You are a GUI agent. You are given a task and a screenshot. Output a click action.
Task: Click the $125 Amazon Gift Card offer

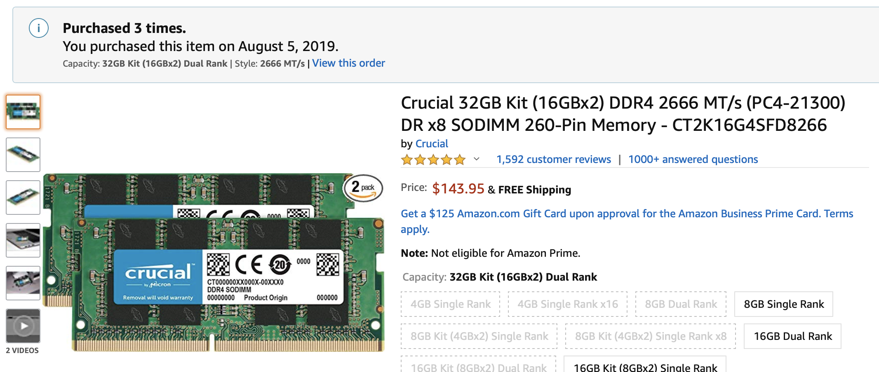pyautogui.click(x=627, y=214)
